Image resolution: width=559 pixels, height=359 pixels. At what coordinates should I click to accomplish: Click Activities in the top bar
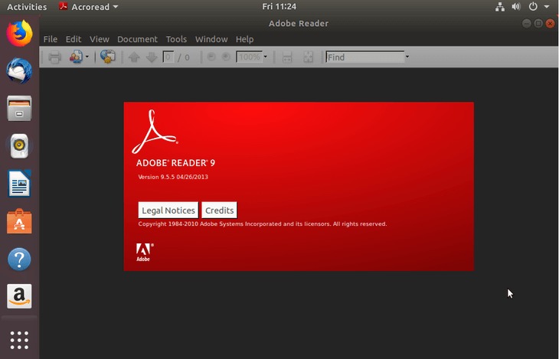tap(27, 7)
